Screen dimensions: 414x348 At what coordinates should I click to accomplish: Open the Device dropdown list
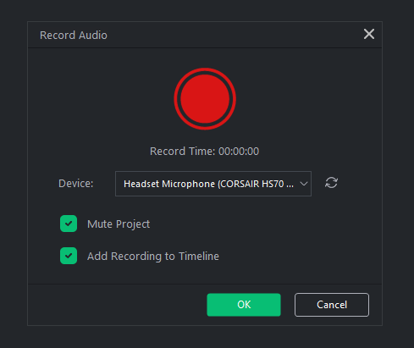click(213, 184)
